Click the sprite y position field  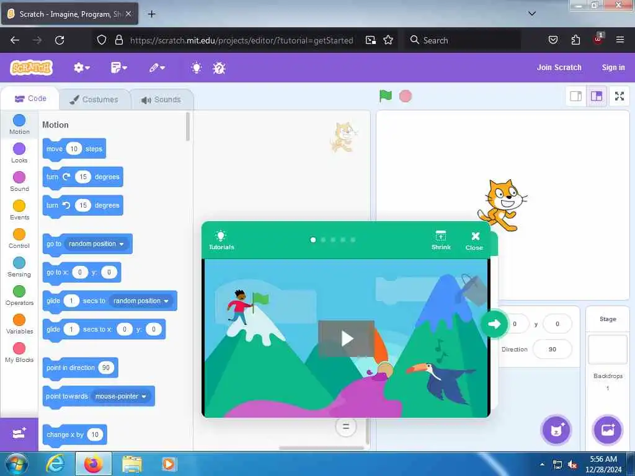[x=557, y=324]
